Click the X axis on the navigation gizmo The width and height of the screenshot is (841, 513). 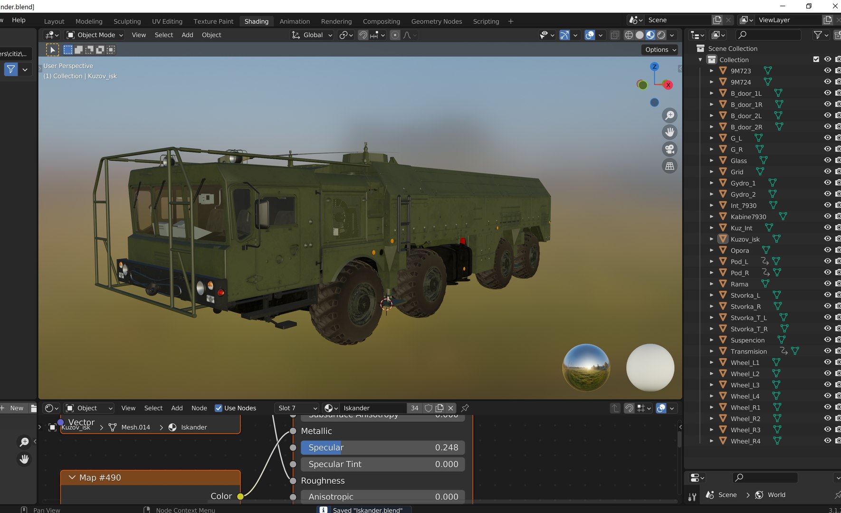click(668, 85)
